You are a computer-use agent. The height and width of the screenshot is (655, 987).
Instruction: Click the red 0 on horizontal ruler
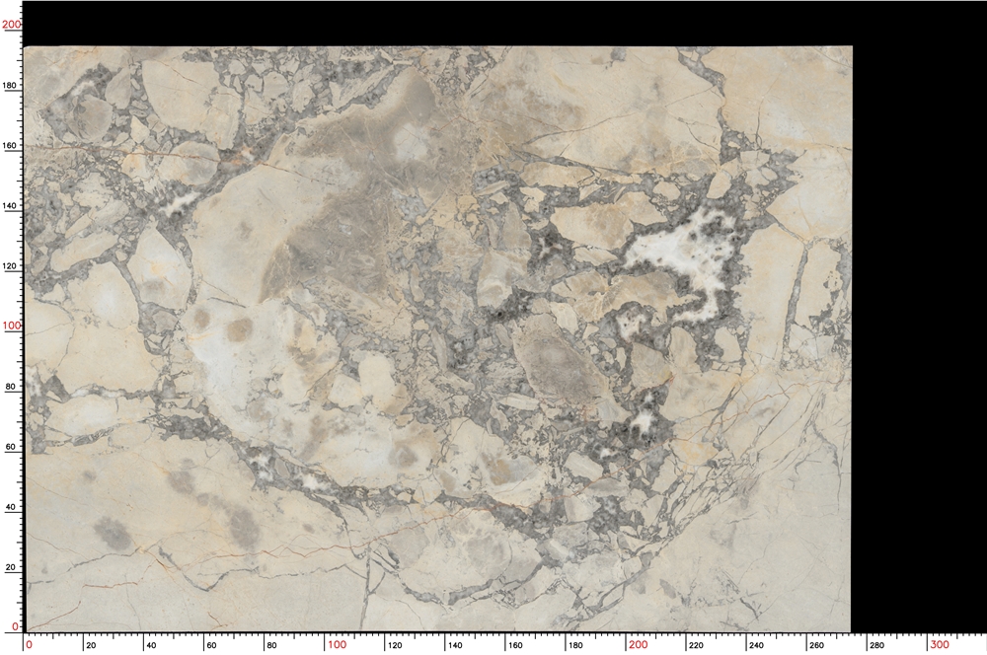click(29, 644)
